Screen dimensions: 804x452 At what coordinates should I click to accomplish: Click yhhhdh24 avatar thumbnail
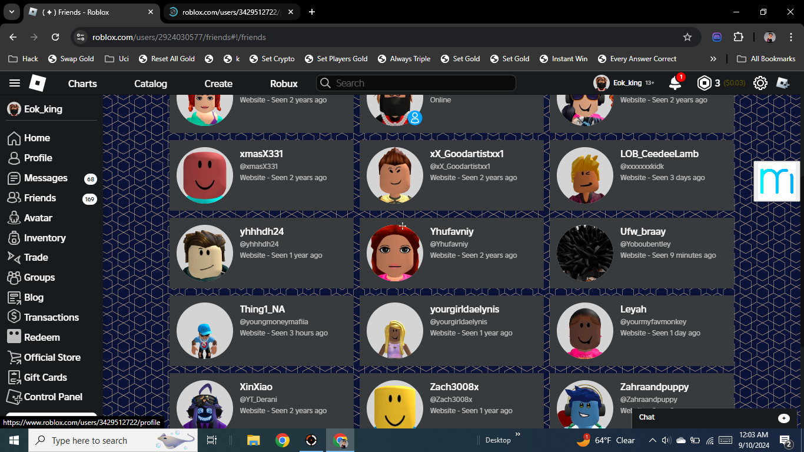205,253
